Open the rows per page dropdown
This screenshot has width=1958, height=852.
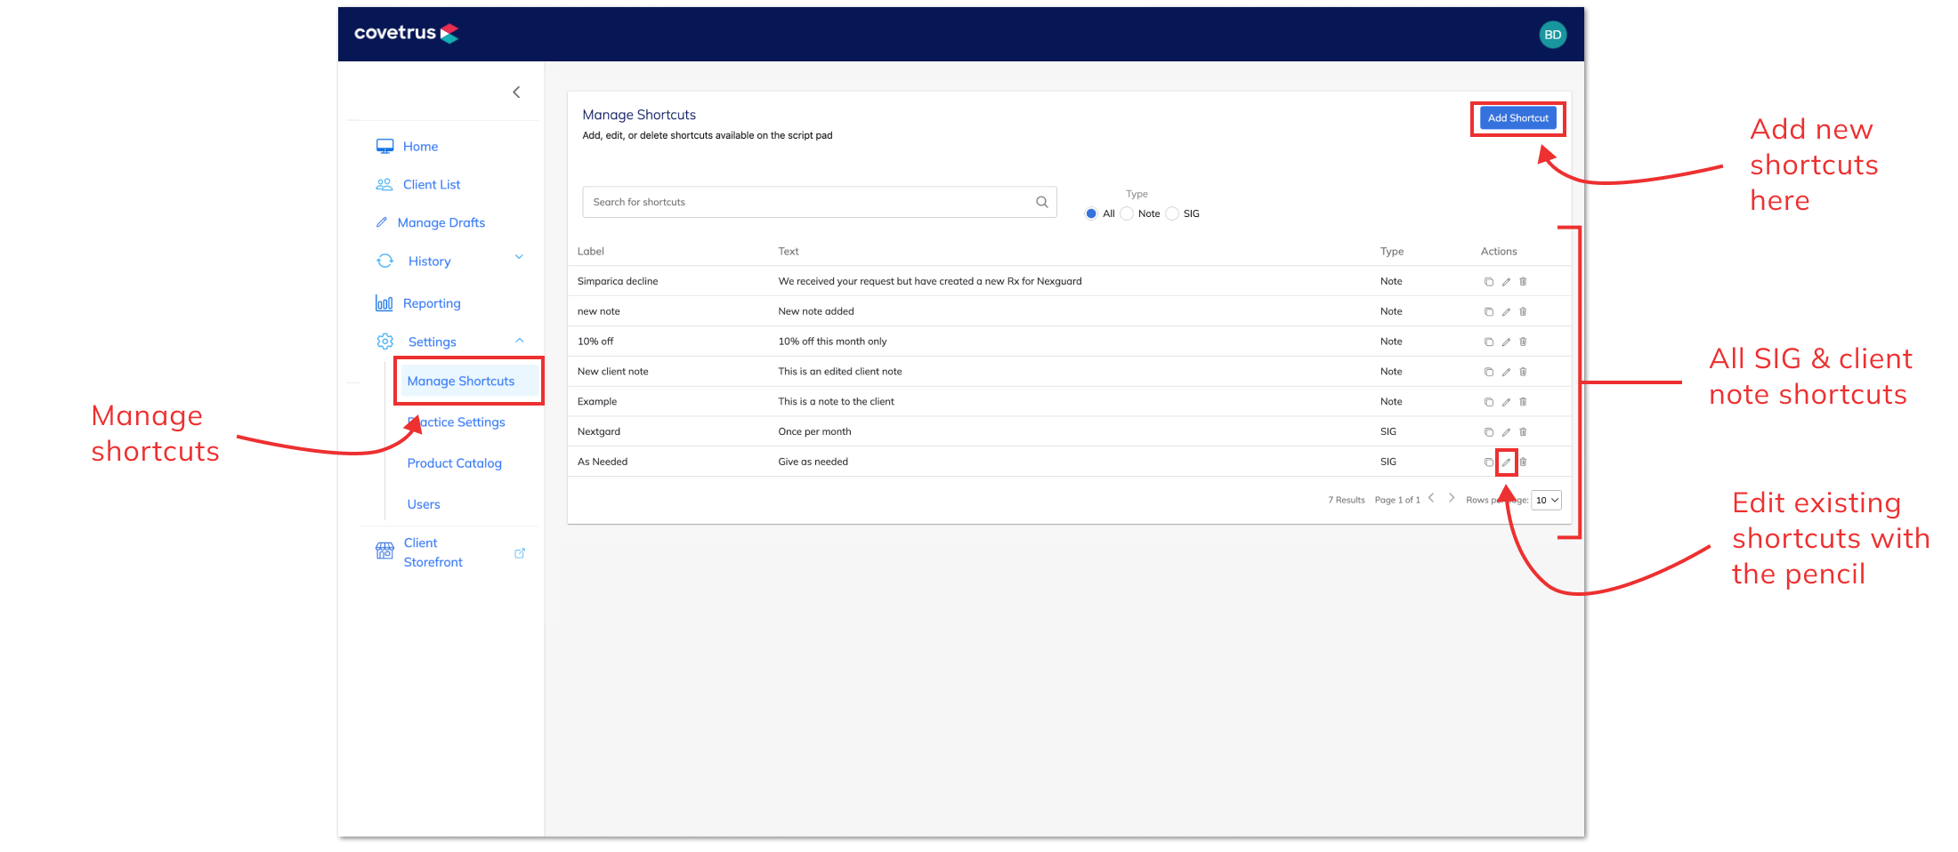coord(1546,500)
